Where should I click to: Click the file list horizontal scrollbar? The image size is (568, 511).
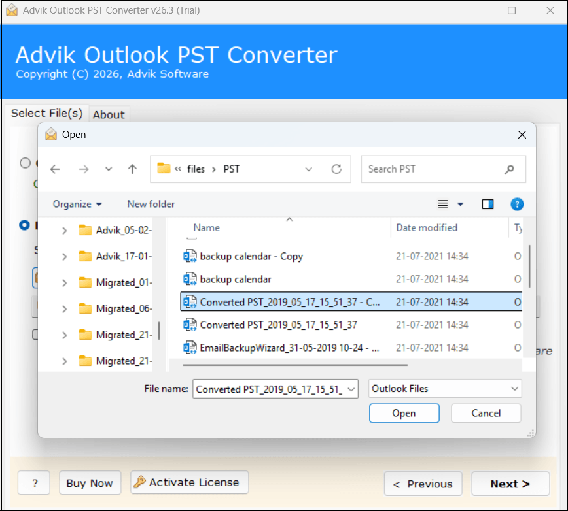295,365
